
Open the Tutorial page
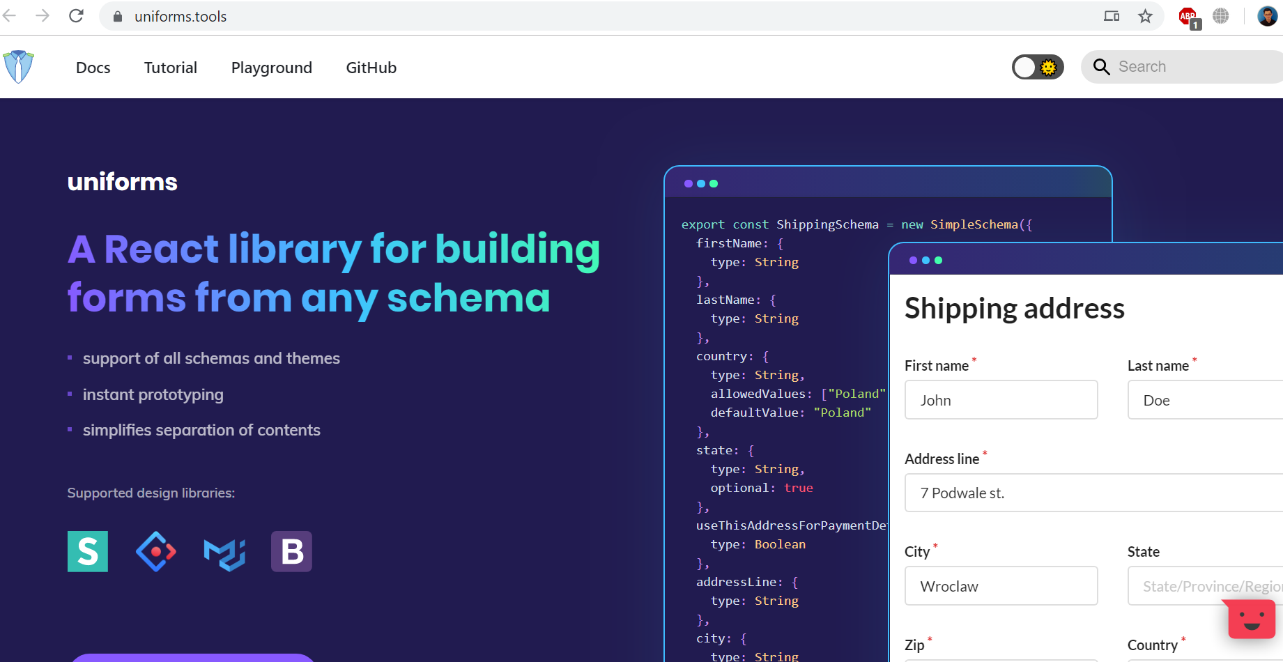point(171,68)
